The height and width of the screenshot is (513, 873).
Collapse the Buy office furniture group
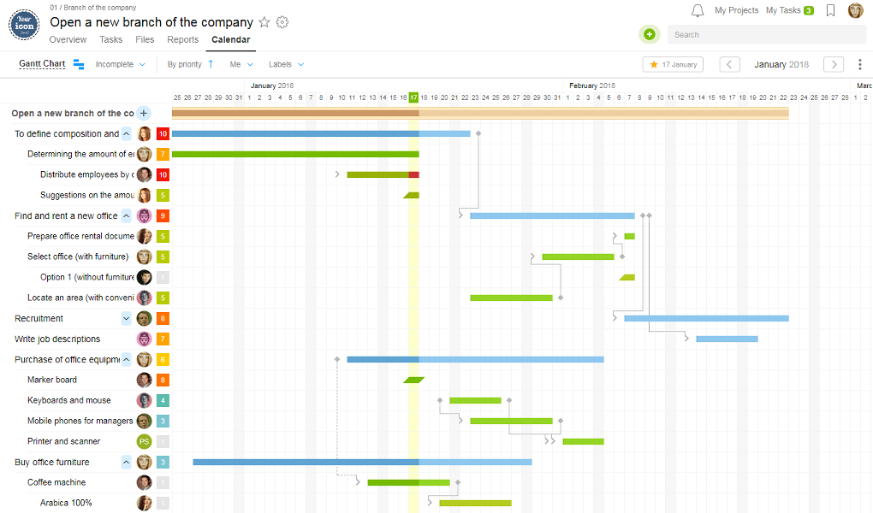coord(127,462)
